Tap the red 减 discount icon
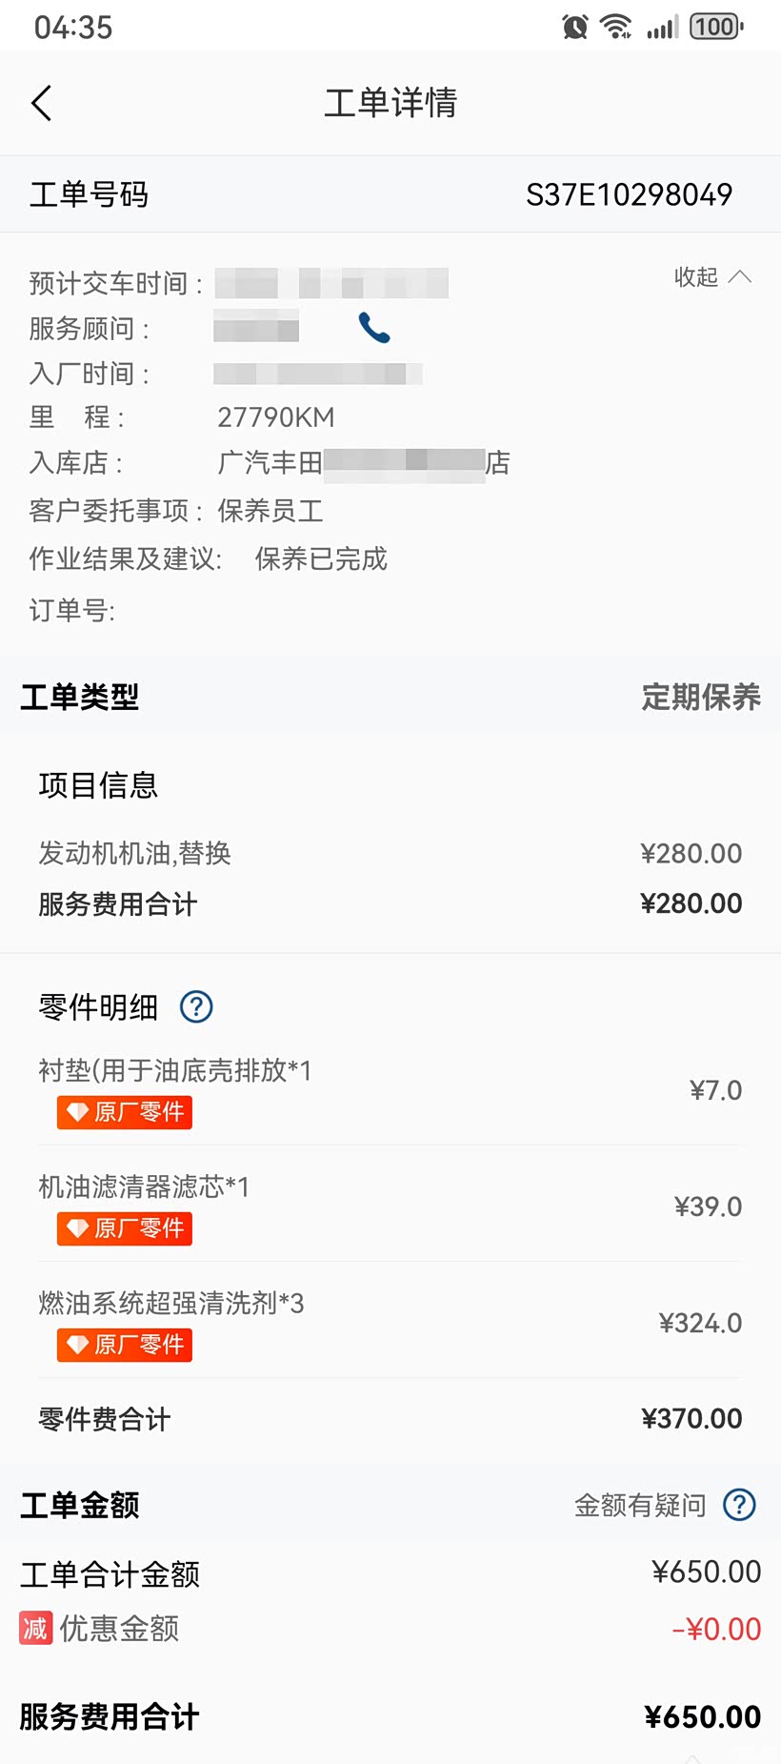This screenshot has height=1764, width=781. pos(35,1628)
